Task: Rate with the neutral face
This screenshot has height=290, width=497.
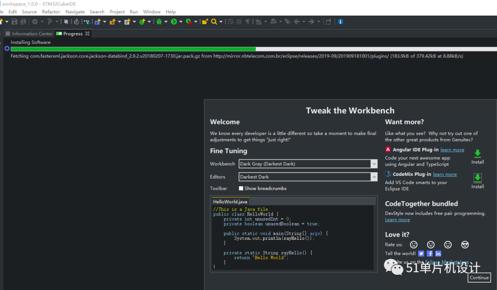Action: [x=431, y=244]
